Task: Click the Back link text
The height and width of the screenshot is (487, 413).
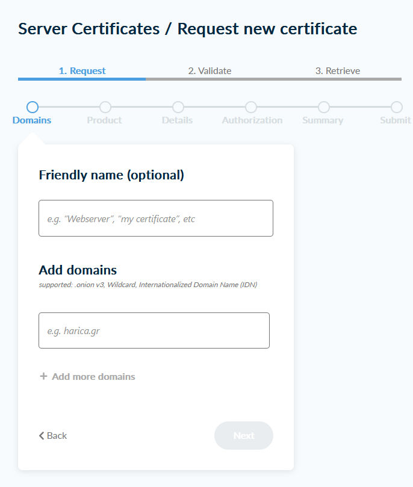Action: coord(57,435)
